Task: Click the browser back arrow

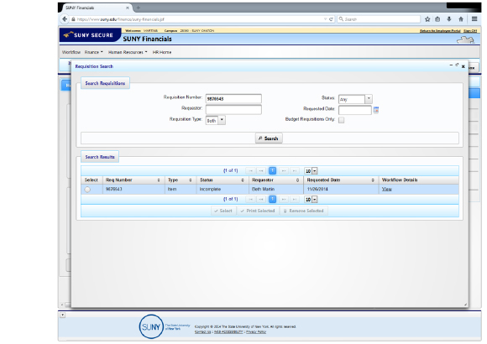Action: pos(65,19)
